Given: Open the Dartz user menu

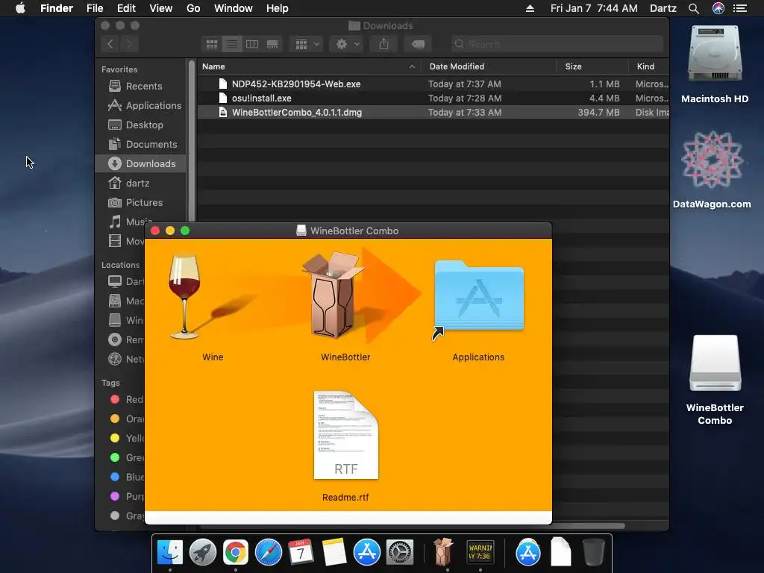Looking at the screenshot, I should click(x=663, y=8).
